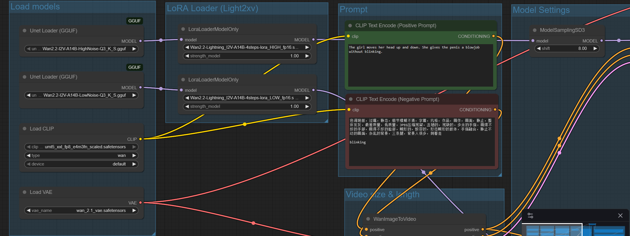This screenshot has width=630, height=236.
Task: Open the type dropdown set to wan
Action: tap(81, 155)
